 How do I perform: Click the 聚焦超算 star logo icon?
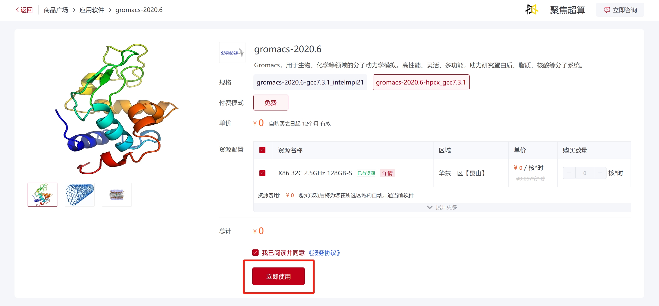pos(532,10)
